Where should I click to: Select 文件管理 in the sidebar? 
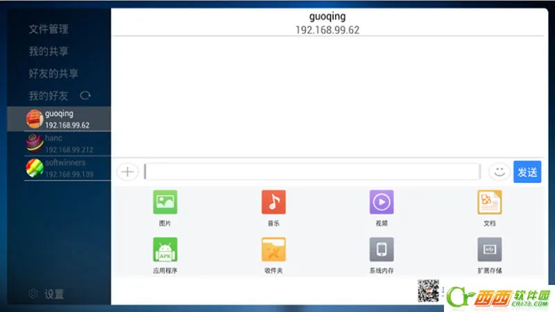tap(49, 29)
